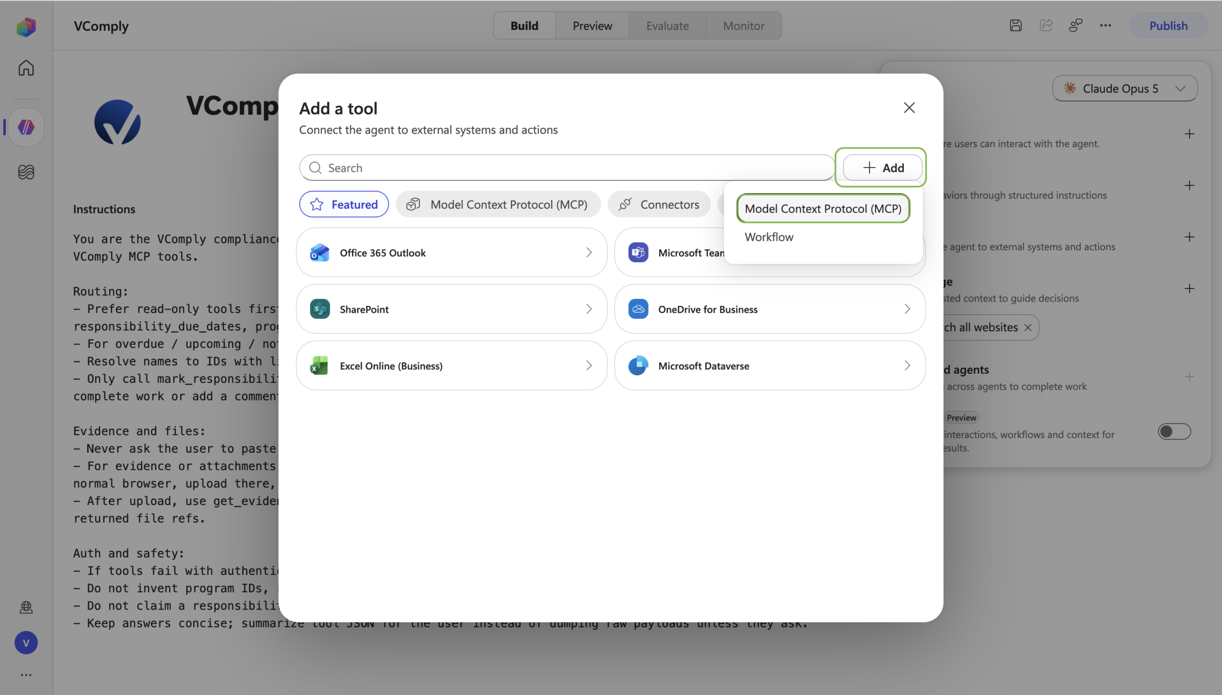Switch to the Build tab
Image resolution: width=1222 pixels, height=695 pixels.
click(x=524, y=26)
